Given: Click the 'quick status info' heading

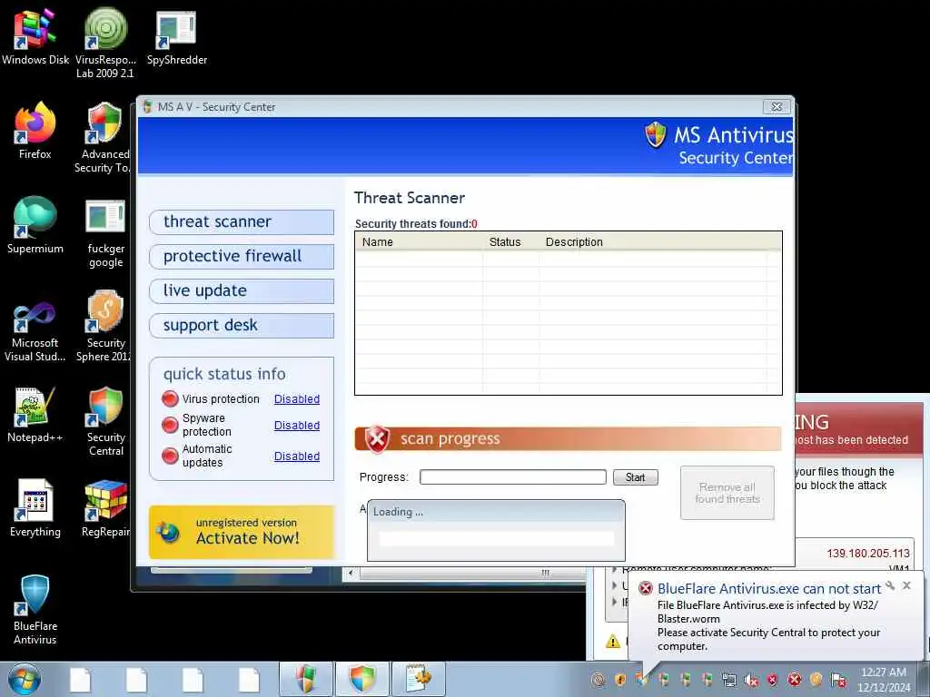Looking at the screenshot, I should pyautogui.click(x=224, y=374).
